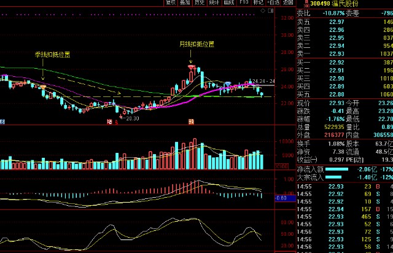Click the blue diamond marker on the chart
Screen dimensions: 393x253
[x=228, y=84]
